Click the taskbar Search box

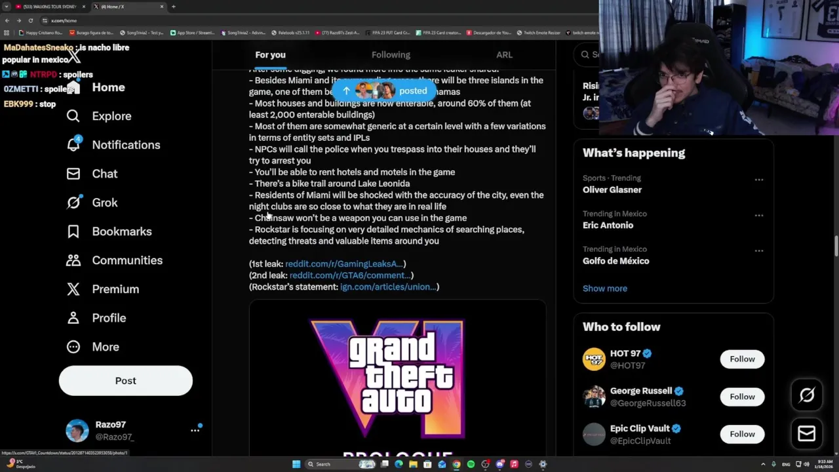(x=341, y=464)
